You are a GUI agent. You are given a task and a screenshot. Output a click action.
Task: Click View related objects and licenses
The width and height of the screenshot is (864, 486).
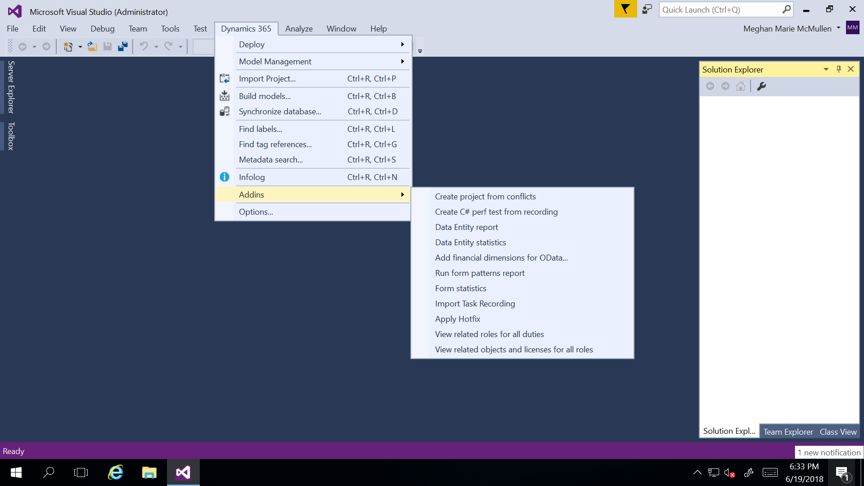(x=514, y=349)
